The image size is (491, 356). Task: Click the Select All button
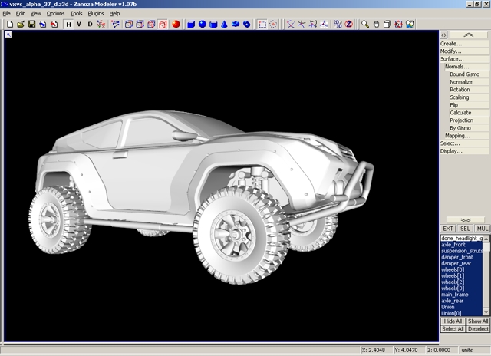pos(452,329)
